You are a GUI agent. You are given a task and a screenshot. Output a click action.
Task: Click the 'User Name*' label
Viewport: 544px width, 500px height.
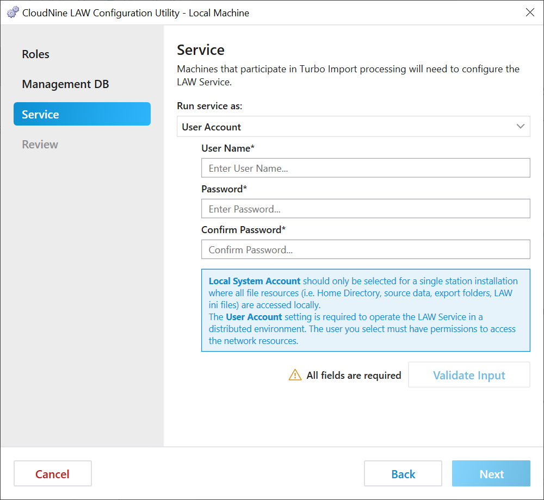228,148
